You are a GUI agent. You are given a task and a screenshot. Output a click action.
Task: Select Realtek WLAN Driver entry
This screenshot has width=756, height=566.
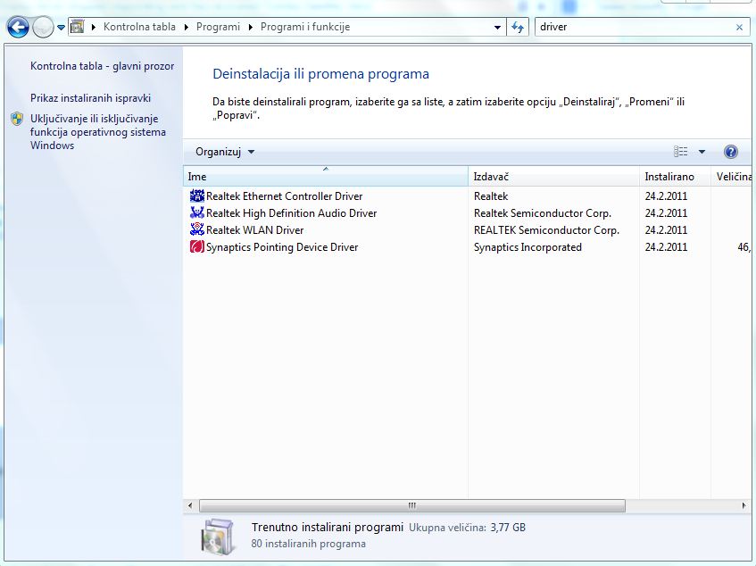(255, 230)
